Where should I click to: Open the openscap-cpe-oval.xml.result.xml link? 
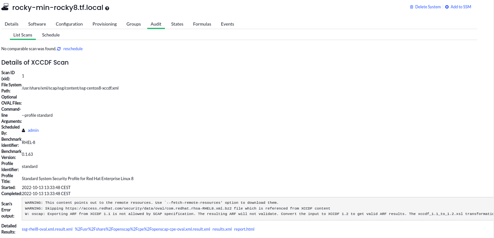(142, 229)
